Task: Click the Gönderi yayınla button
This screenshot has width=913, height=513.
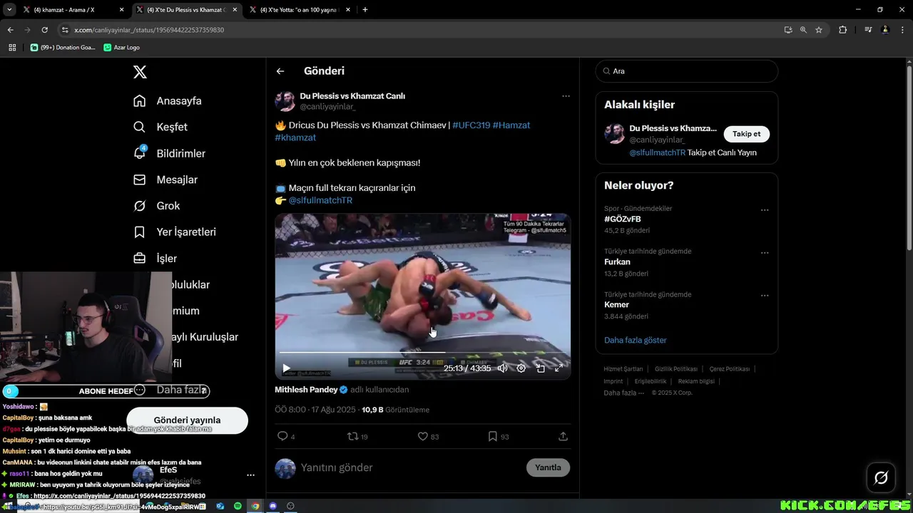Action: pos(187,420)
